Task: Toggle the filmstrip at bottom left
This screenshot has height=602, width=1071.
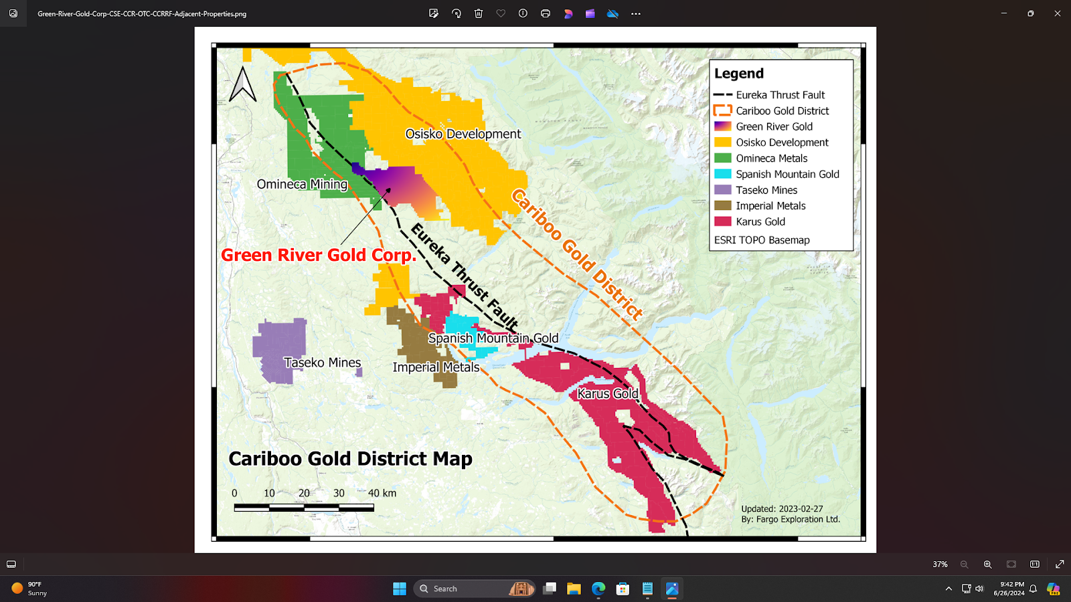Action: 11,565
